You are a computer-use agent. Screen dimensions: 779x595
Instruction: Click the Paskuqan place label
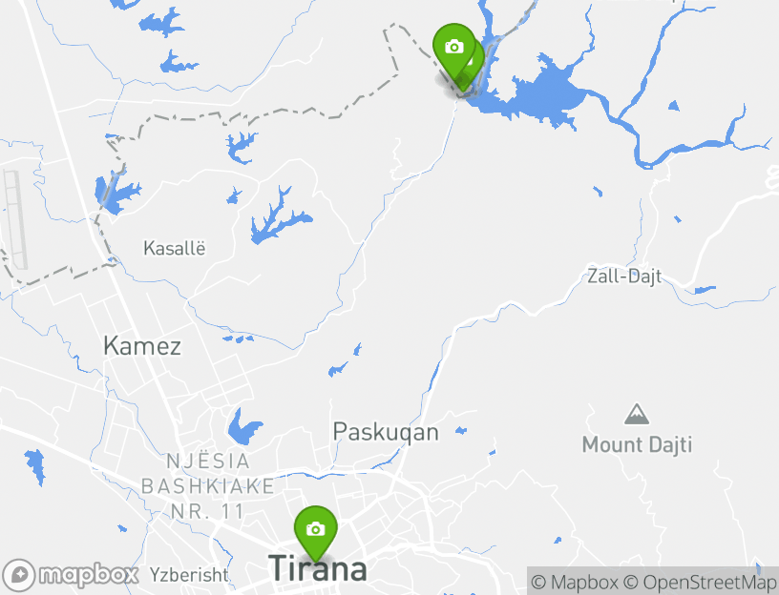pyautogui.click(x=386, y=432)
